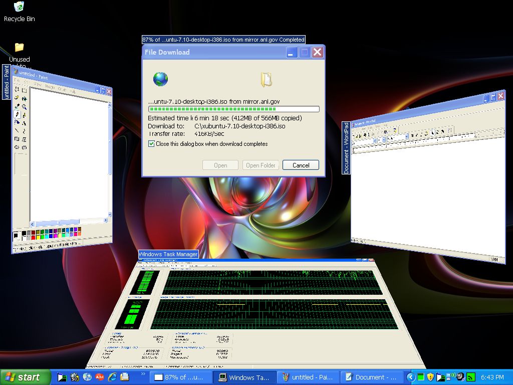The width and height of the screenshot is (513, 385).
Task: Open the File menu in Paint
Action: pos(17,80)
